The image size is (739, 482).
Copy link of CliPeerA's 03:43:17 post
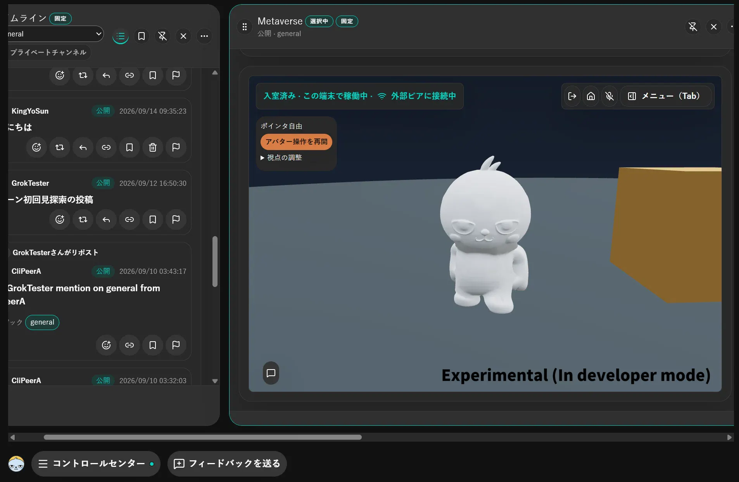[129, 345]
